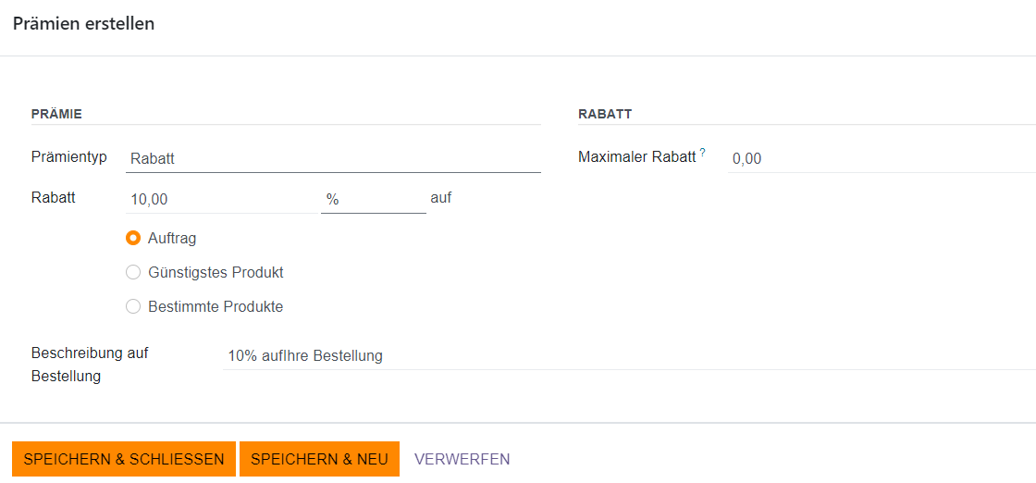1036x483 pixels.
Task: Click the Maximaler Rabatt label text
Action: (636, 157)
